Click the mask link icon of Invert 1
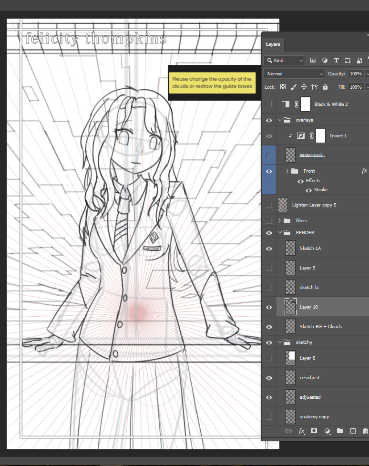Image resolution: width=369 pixels, height=466 pixels. [x=312, y=136]
